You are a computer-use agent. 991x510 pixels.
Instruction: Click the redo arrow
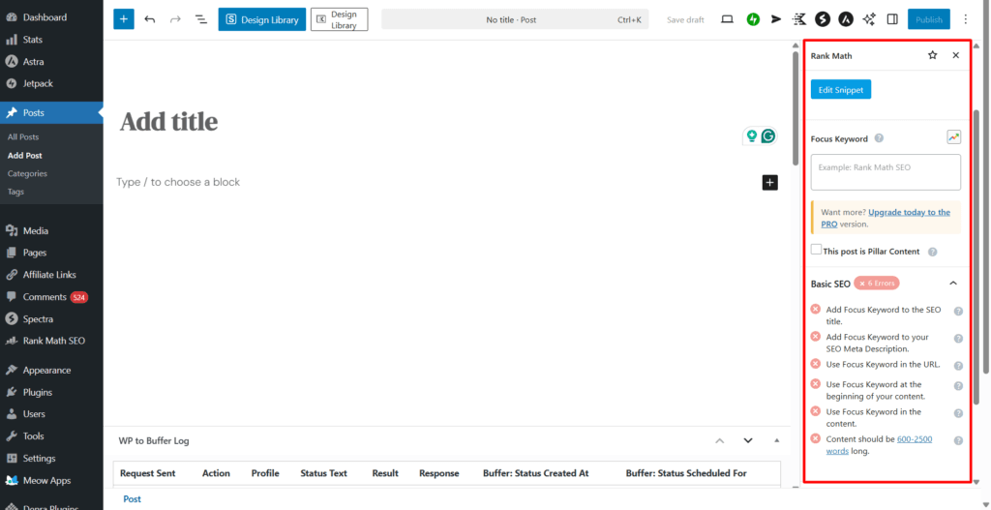(175, 19)
